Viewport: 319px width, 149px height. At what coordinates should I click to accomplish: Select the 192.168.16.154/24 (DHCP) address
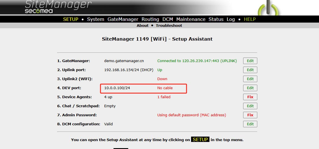point(129,70)
